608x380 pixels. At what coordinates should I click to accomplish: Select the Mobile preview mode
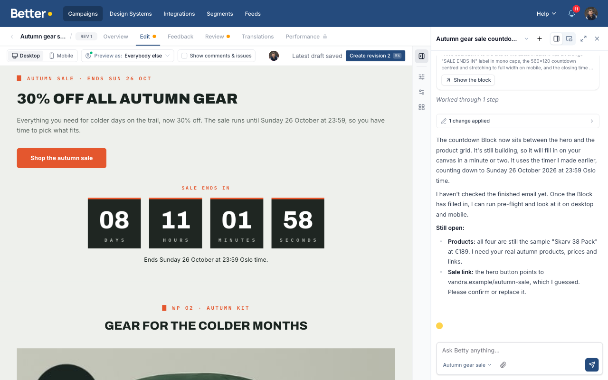pos(61,56)
